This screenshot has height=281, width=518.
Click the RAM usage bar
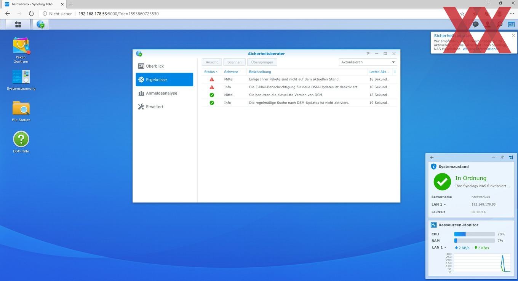pyautogui.click(x=474, y=241)
